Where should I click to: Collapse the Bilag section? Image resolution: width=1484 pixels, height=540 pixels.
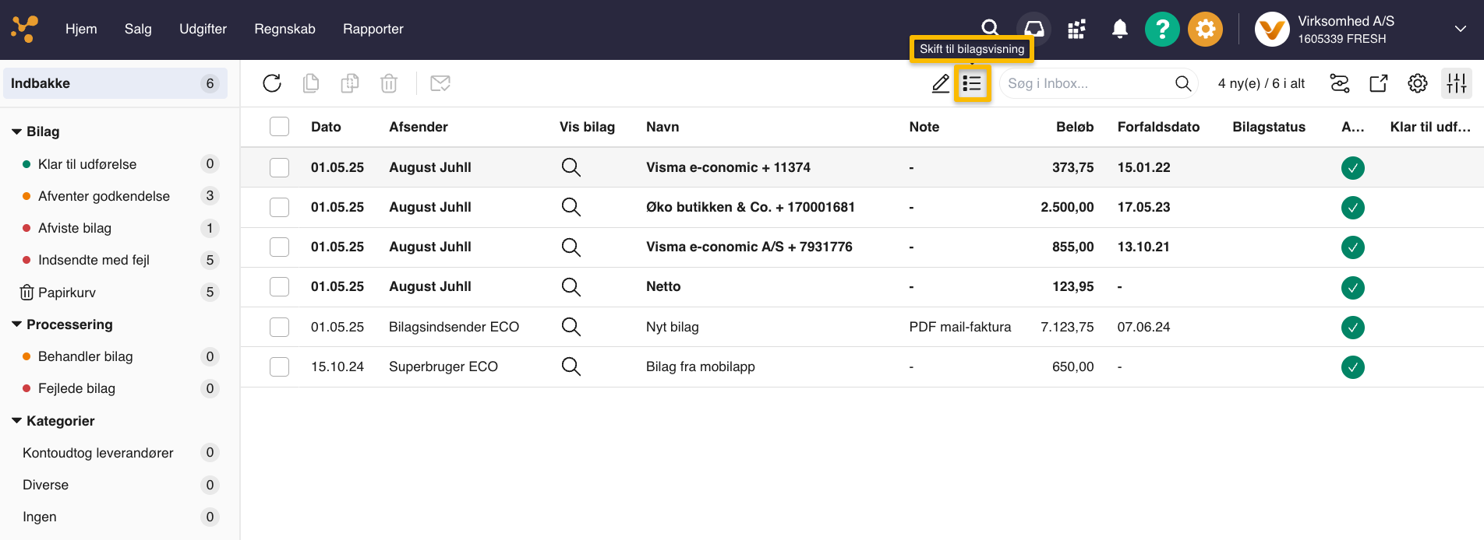17,132
